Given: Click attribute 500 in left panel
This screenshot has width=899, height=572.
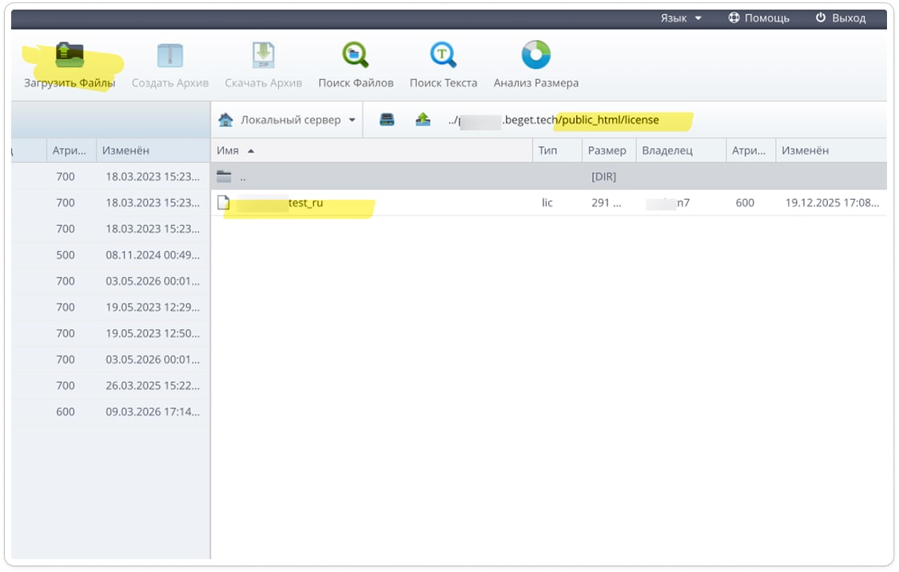Looking at the screenshot, I should click(x=66, y=255).
